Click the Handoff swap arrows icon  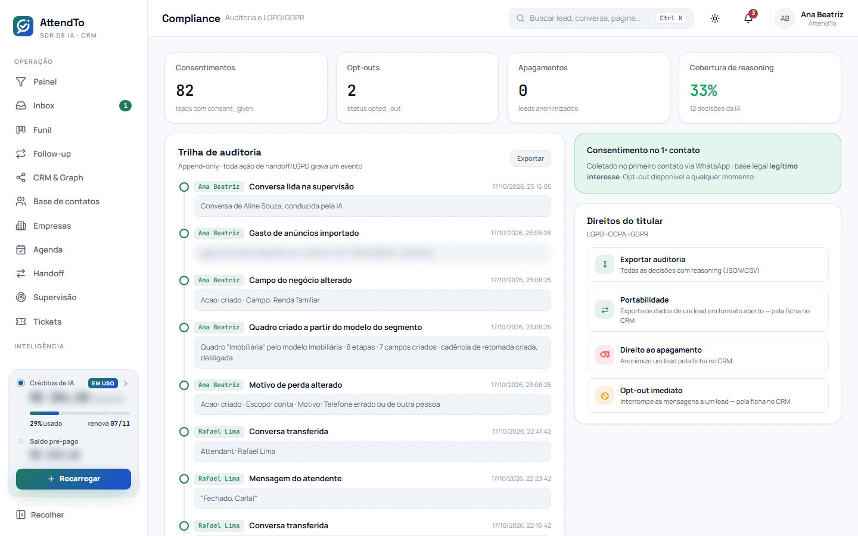21,273
